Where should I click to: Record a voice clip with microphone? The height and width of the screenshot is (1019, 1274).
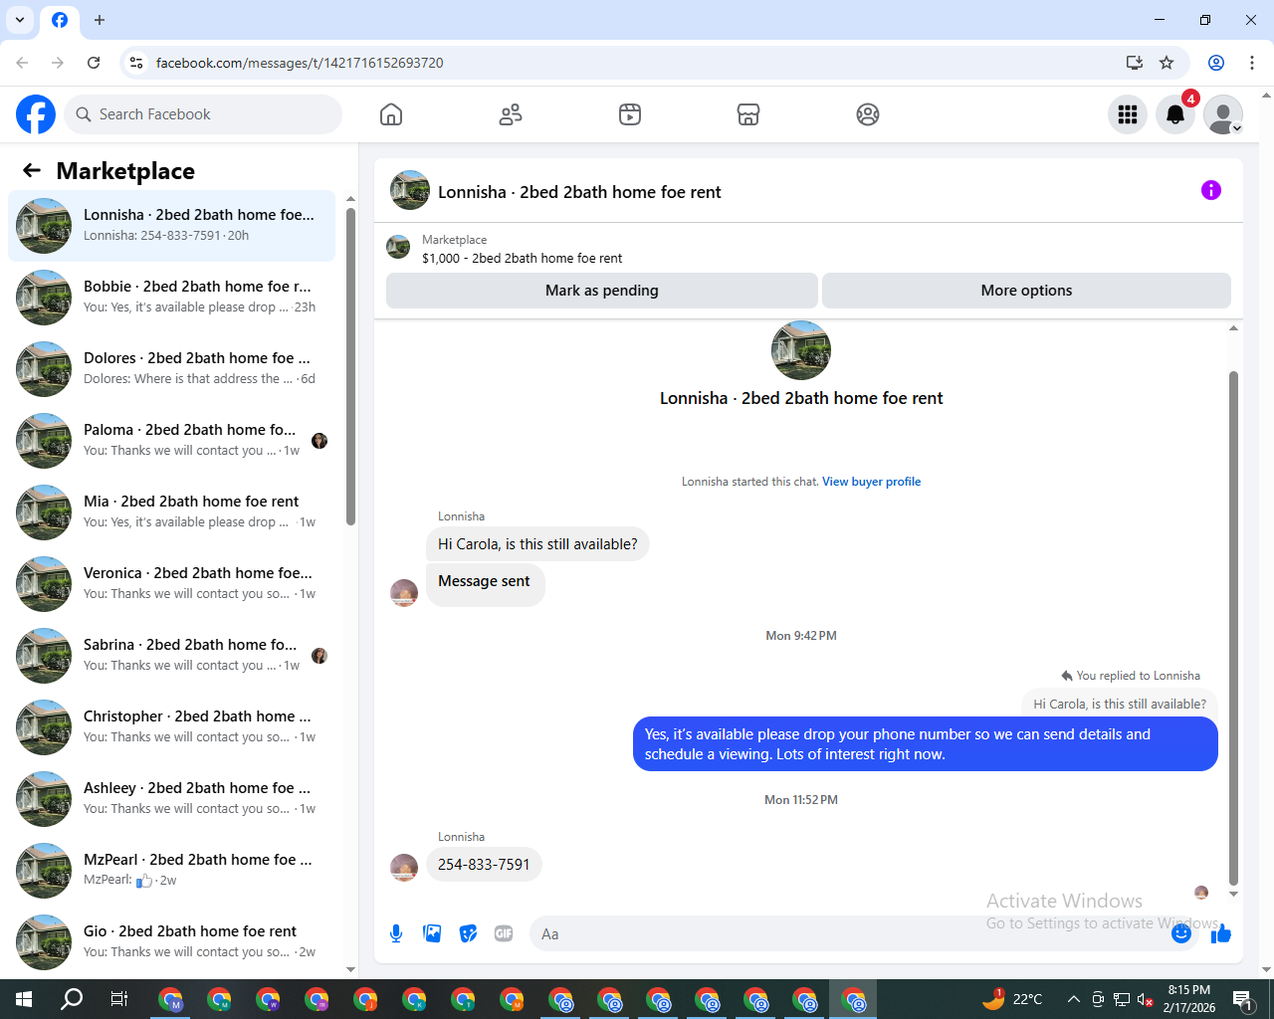click(396, 933)
